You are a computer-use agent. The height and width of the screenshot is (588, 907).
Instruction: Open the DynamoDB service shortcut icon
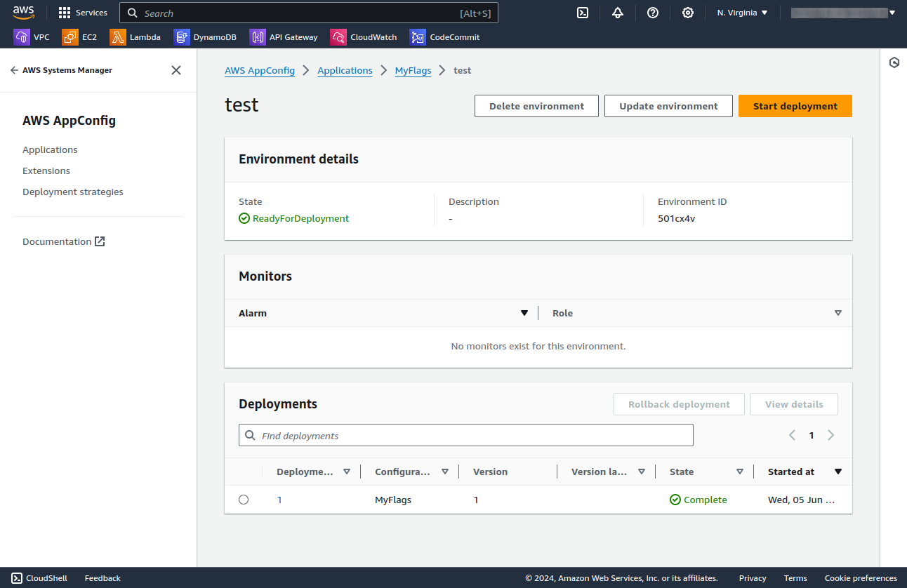182,37
